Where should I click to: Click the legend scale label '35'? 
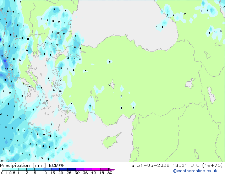click(85, 173)
